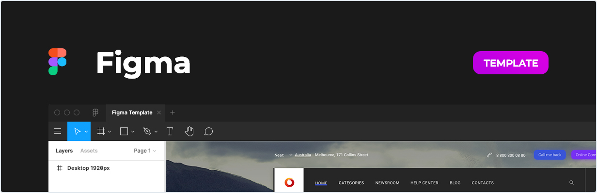Click the first window control circle
Image resolution: width=597 pixels, height=193 pixels.
click(x=57, y=112)
